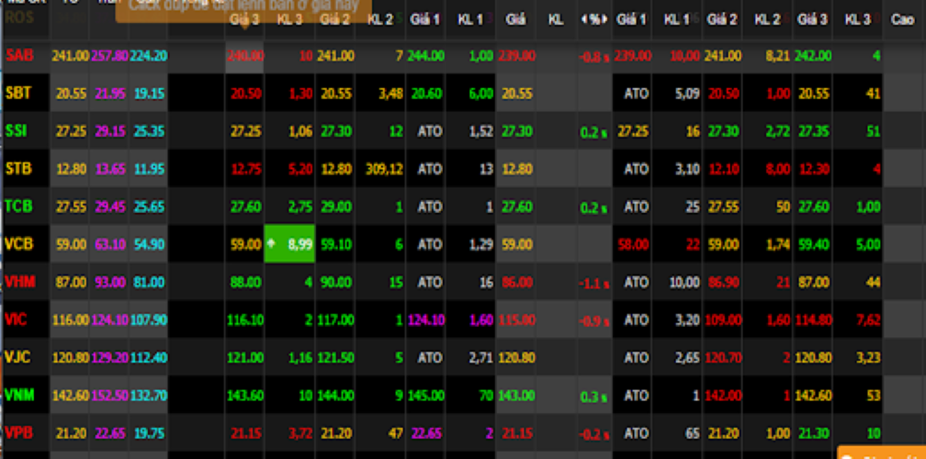Click STB bid volume 309,12
The height and width of the screenshot is (459, 926).
384,169
